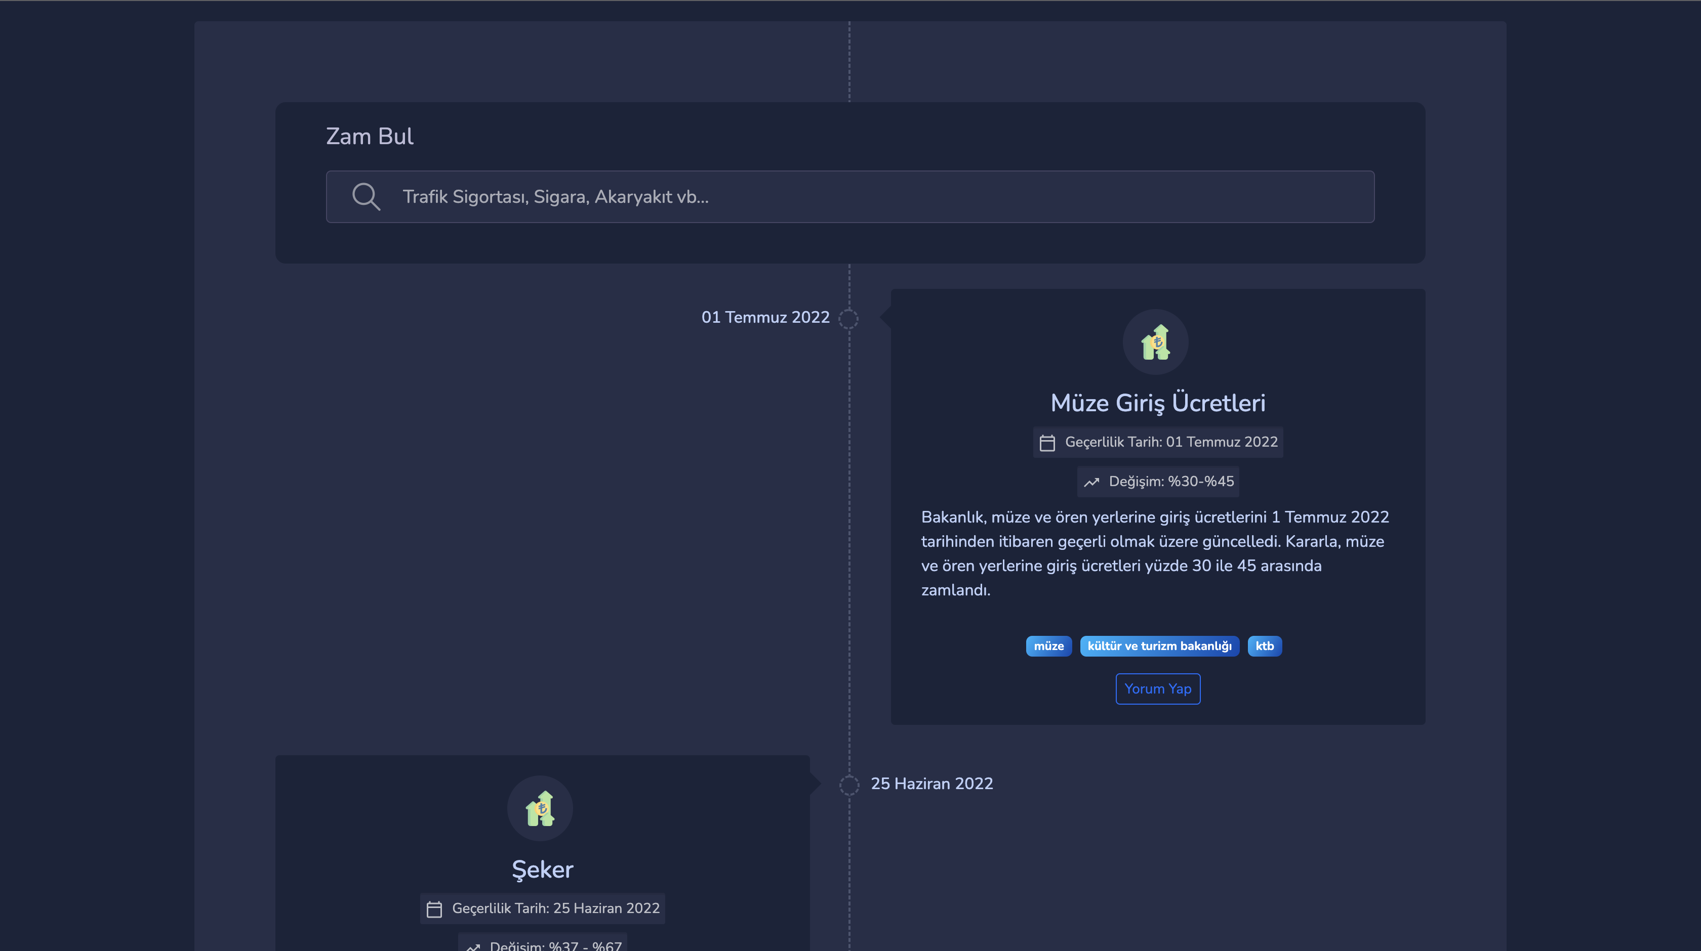Image resolution: width=1701 pixels, height=951 pixels.
Task: Focus the Zam Bul search field
Action: click(850, 197)
